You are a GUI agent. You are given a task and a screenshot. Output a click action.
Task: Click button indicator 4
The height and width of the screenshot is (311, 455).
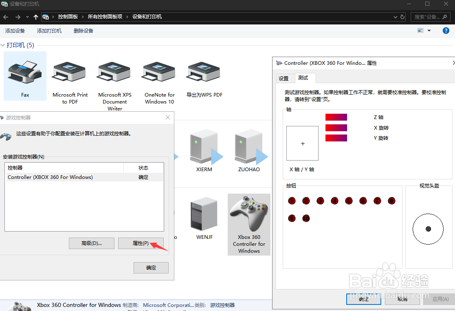[334, 201]
